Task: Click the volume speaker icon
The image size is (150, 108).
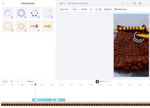Action: click(91, 9)
